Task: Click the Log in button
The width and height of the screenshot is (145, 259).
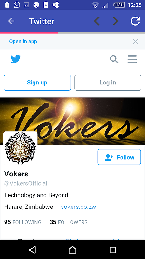Action: click(x=108, y=83)
